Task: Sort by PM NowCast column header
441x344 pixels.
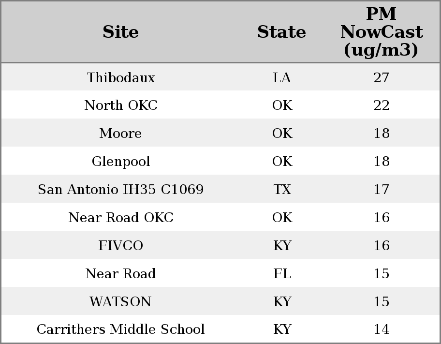Action: click(381, 32)
